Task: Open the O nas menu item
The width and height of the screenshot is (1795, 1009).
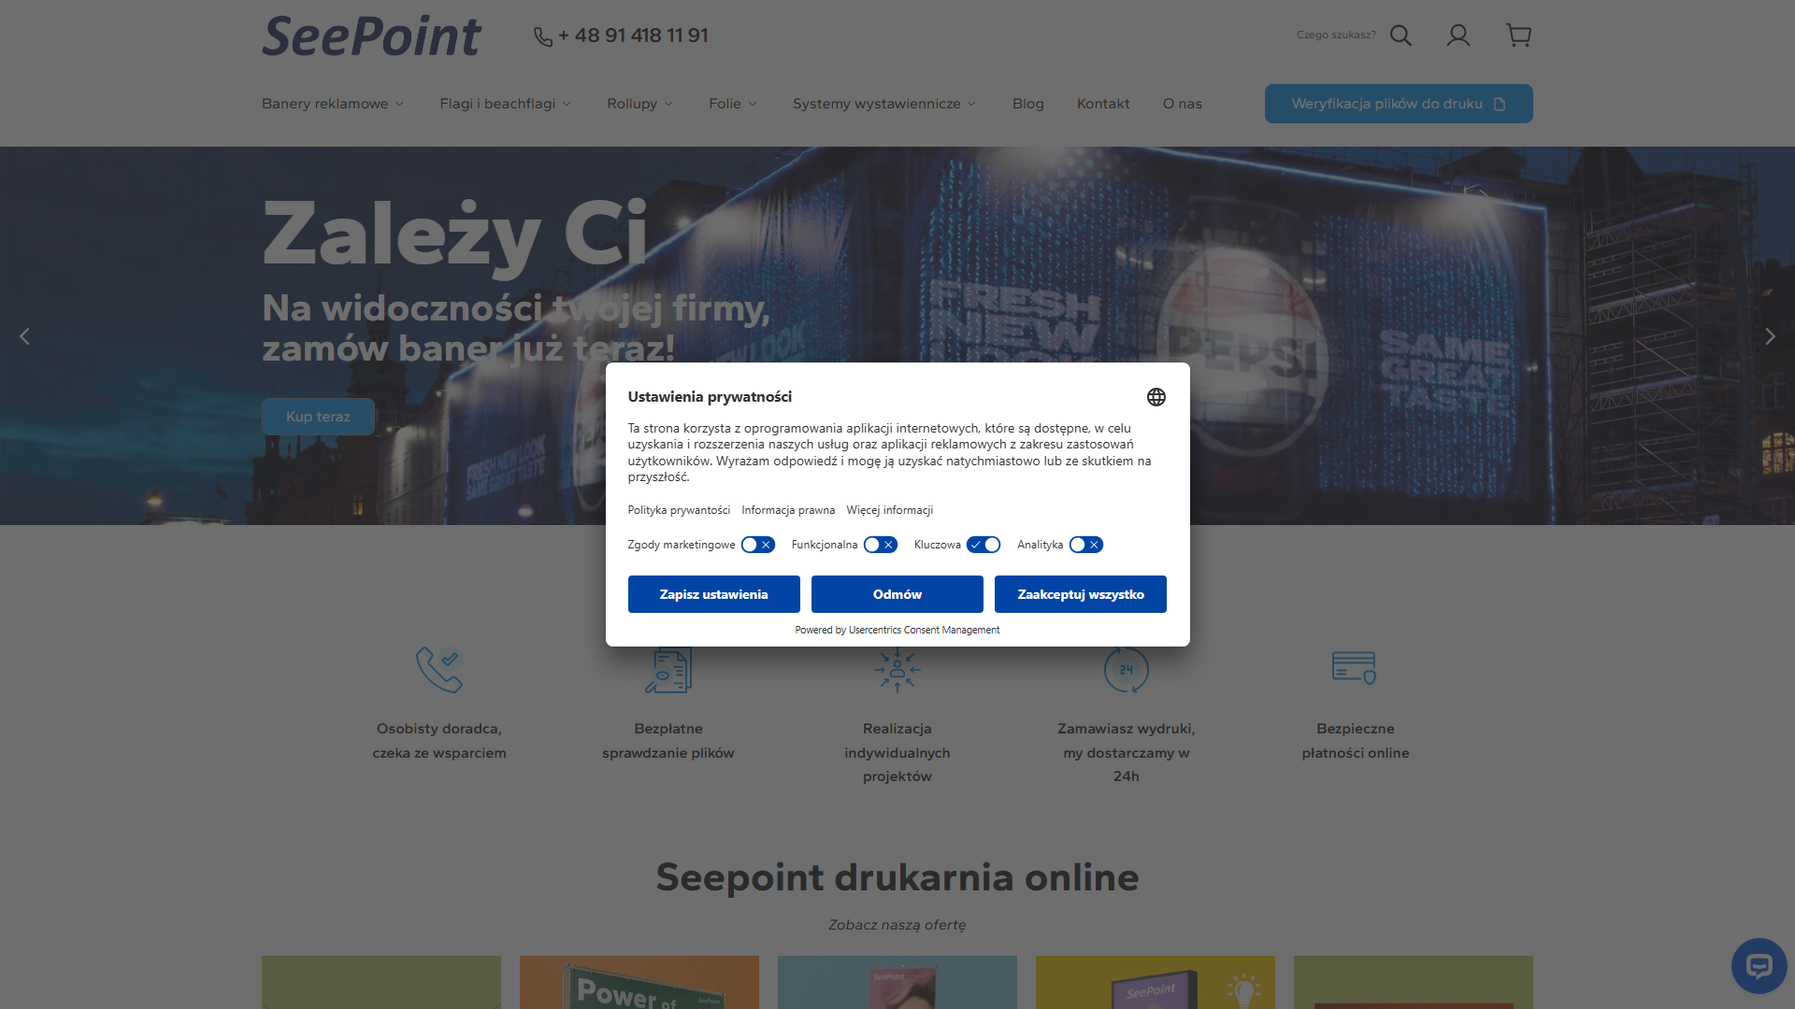Action: pos(1183,104)
